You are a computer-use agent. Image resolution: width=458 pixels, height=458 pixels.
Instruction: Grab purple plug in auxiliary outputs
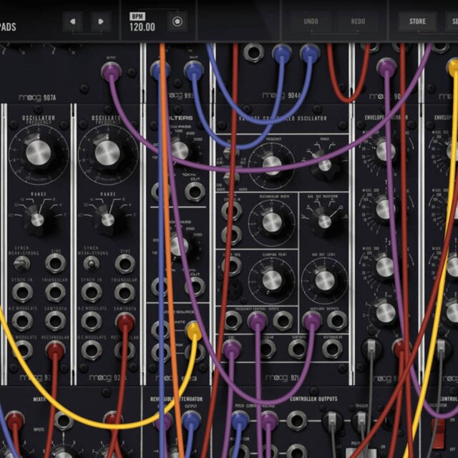click(312, 321)
